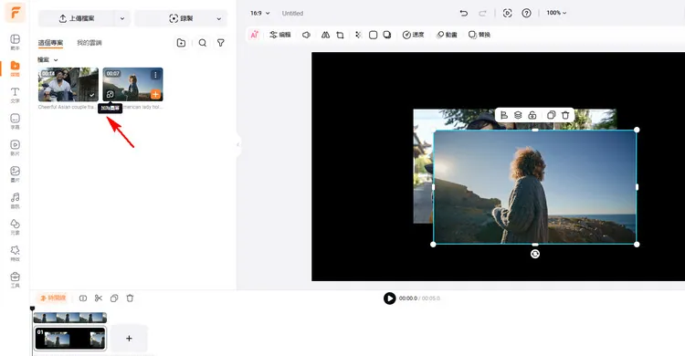
Task: Open the AI tools button
Action: pos(254,35)
